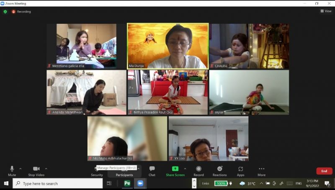Open Task View on the taskbar
The width and height of the screenshot is (335, 190).
point(109,183)
